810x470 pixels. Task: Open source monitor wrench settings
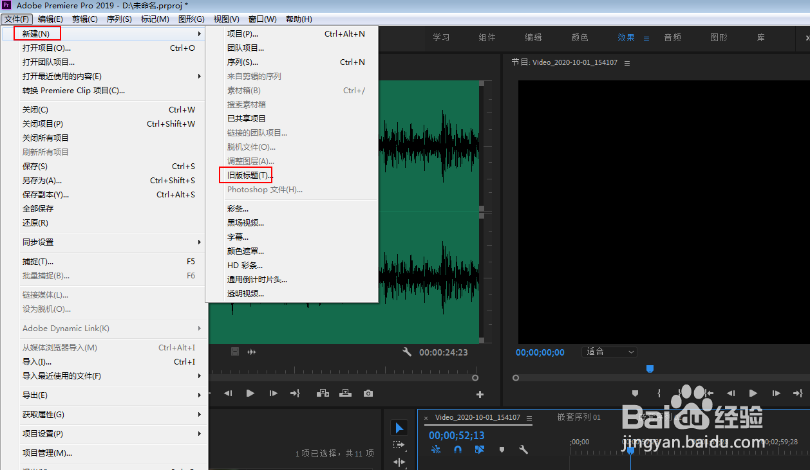click(x=407, y=352)
